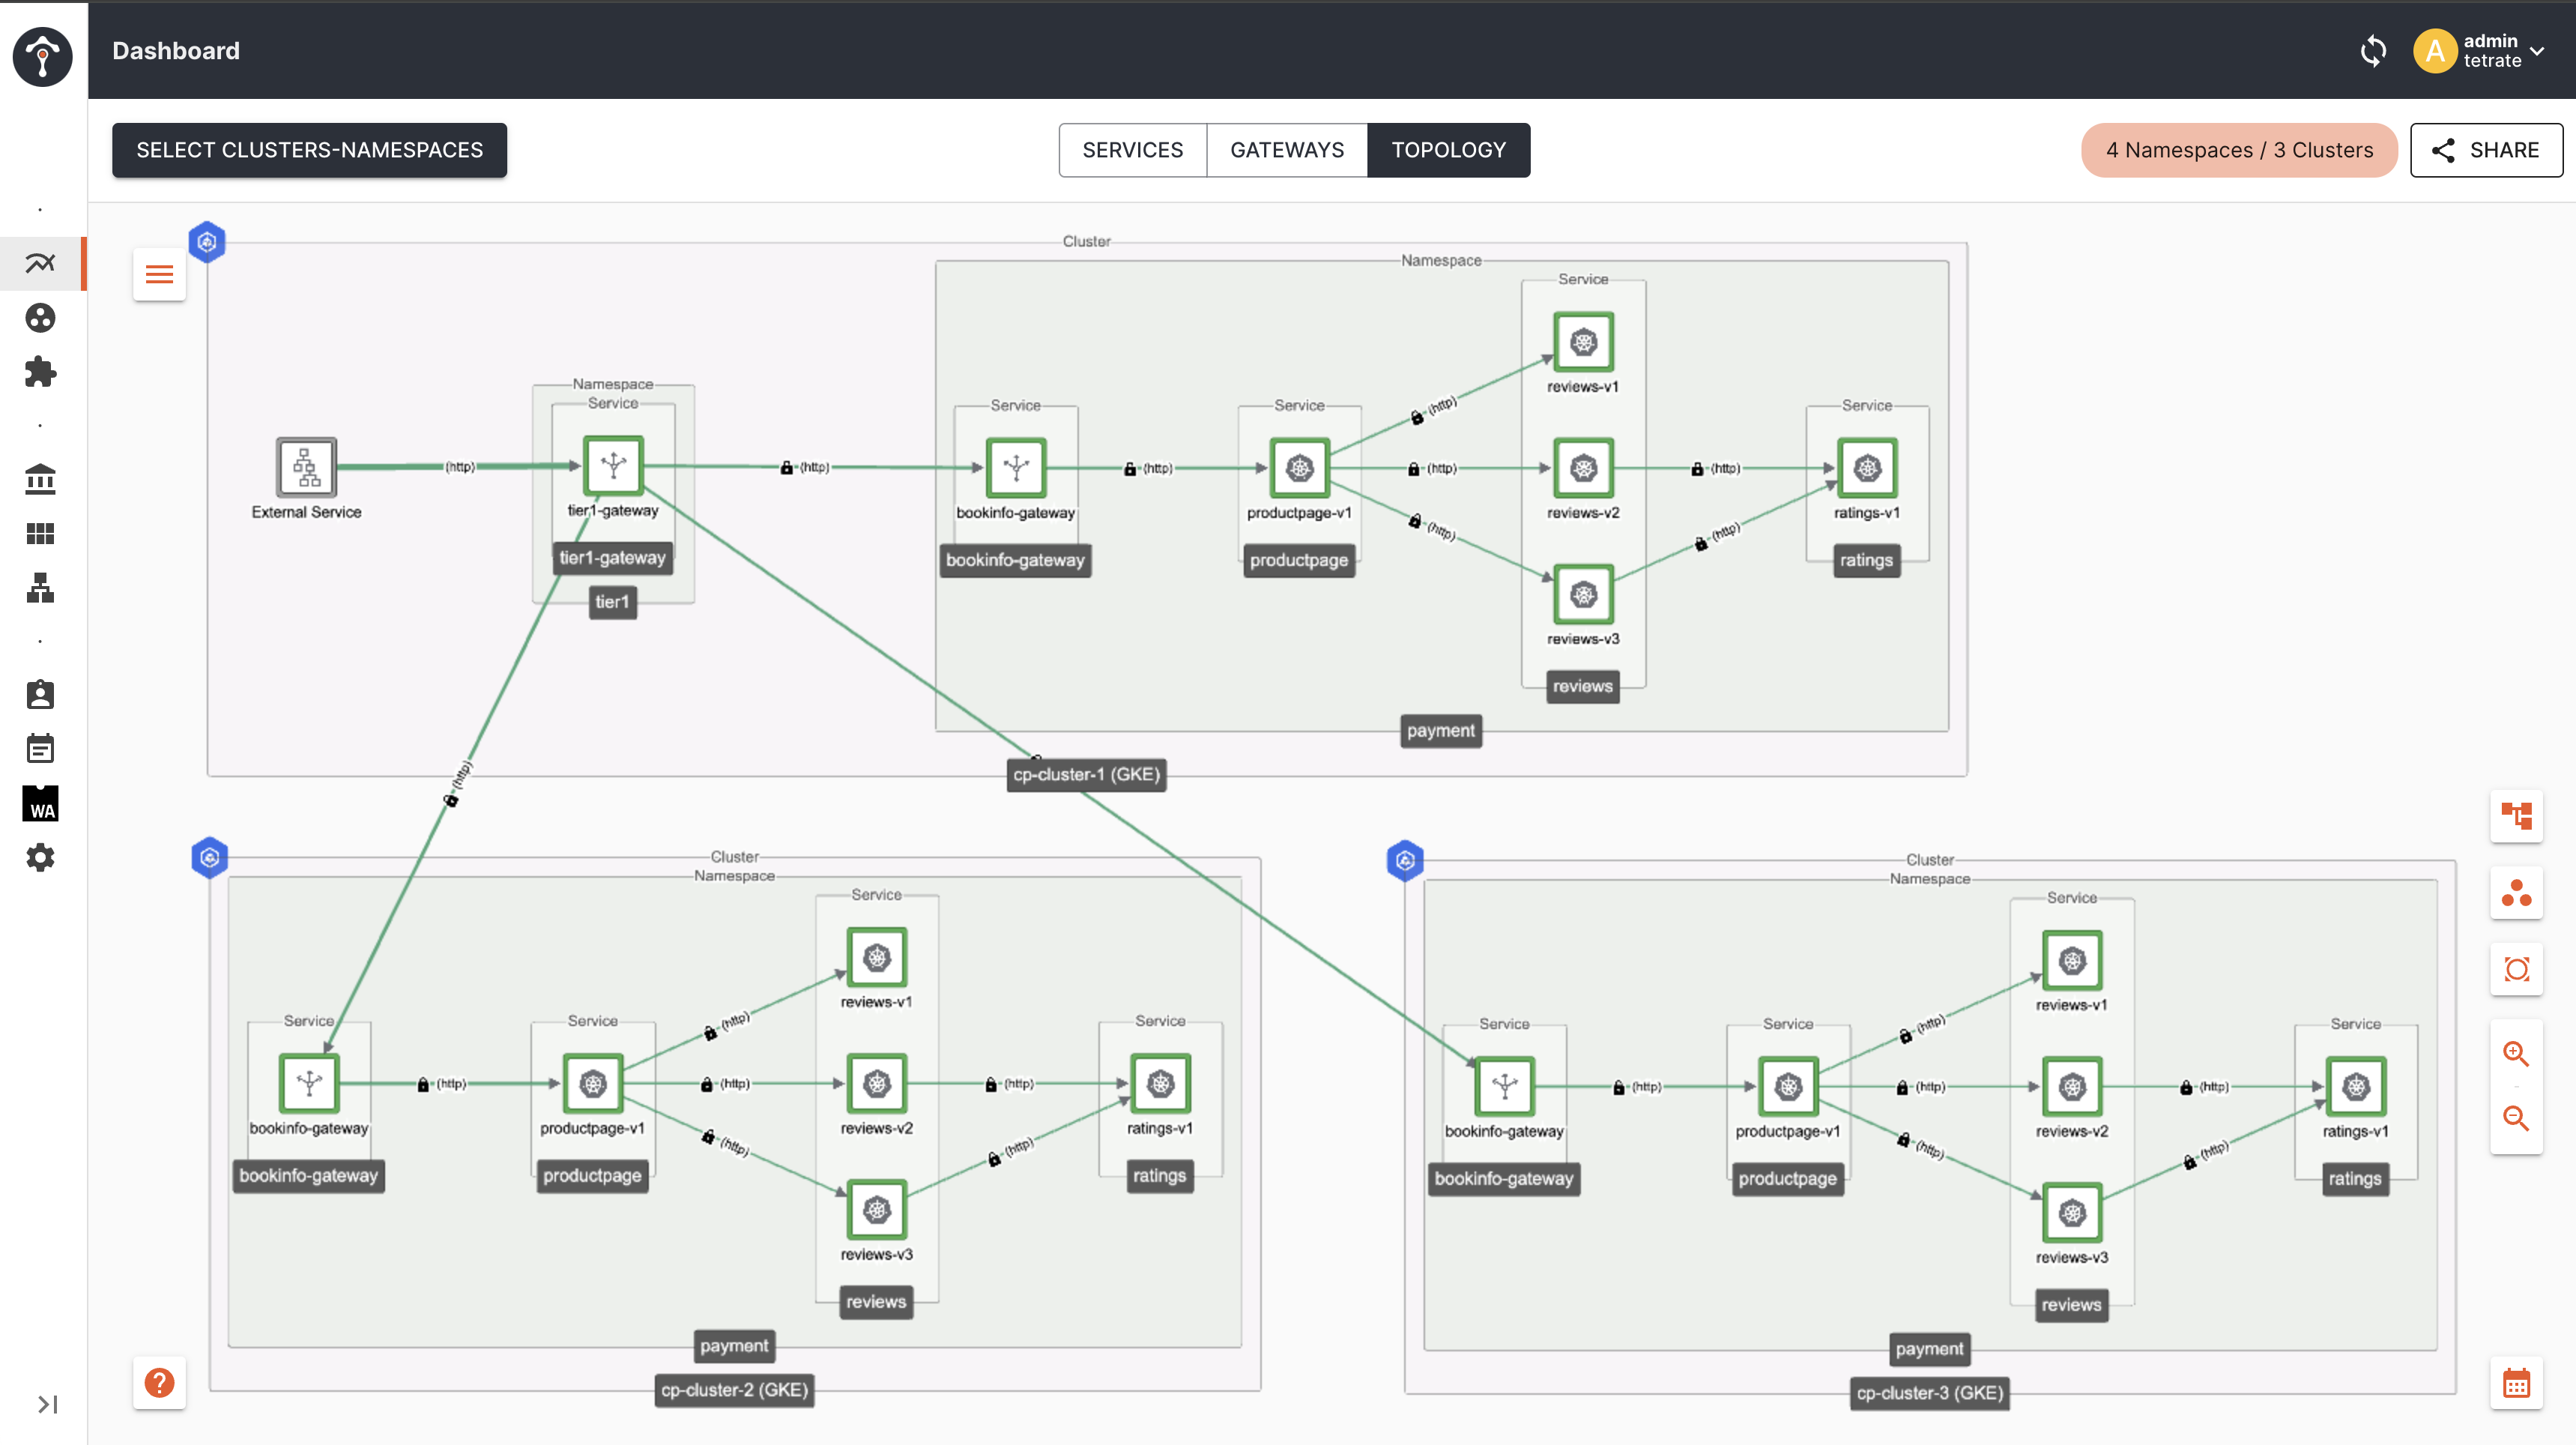The width and height of the screenshot is (2576, 1445).
Task: Toggle the hierarchical layout icon on right
Action: 2516,816
